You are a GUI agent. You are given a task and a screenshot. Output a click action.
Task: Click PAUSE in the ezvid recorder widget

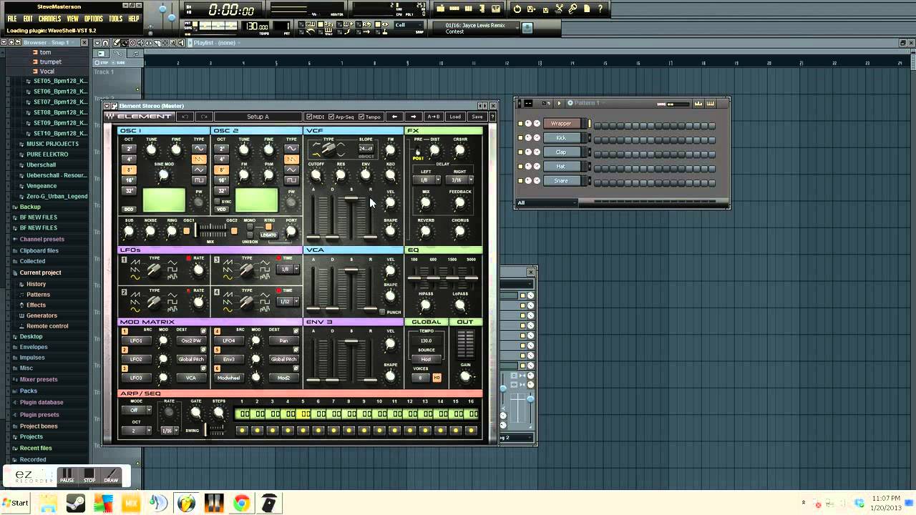67,476
